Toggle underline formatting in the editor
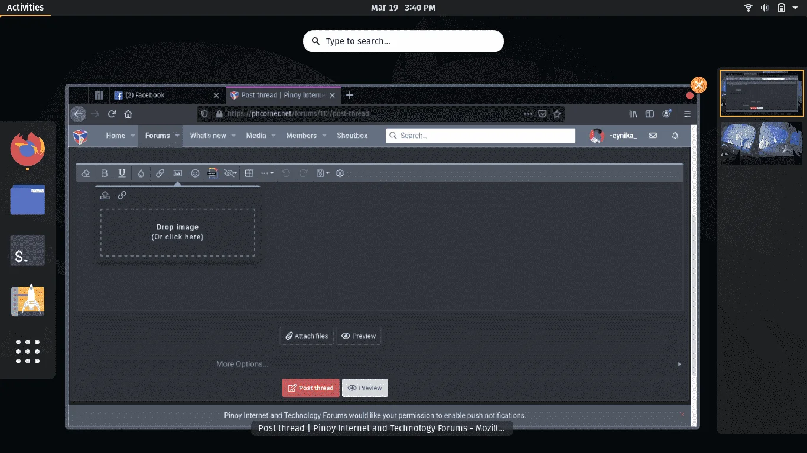This screenshot has width=807, height=453. click(122, 173)
